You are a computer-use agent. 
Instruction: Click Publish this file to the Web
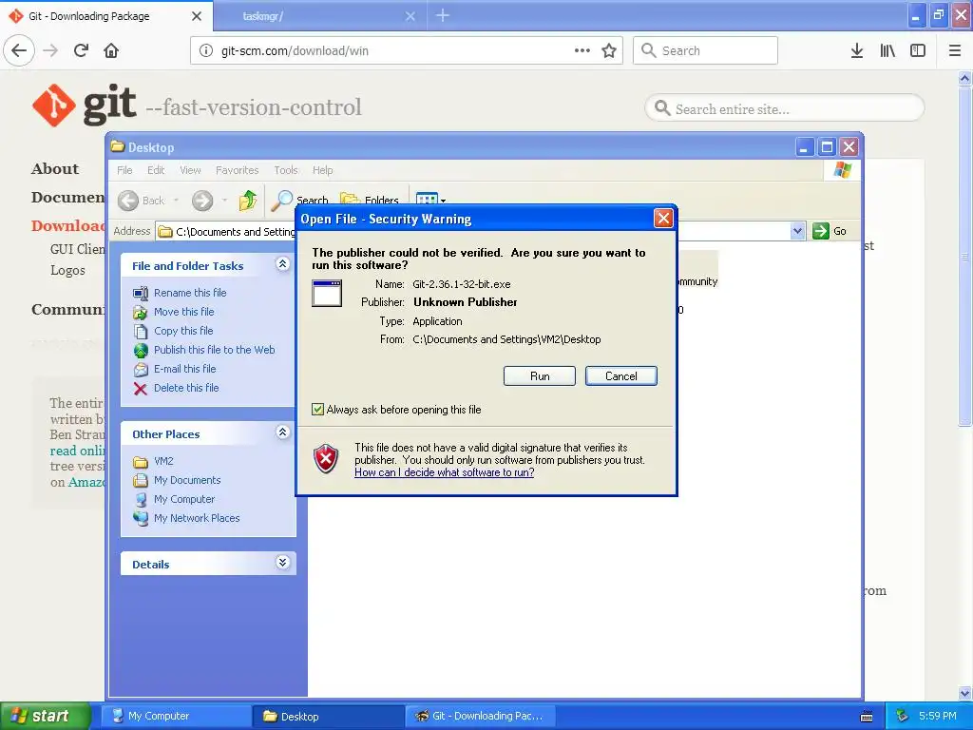[x=214, y=350]
